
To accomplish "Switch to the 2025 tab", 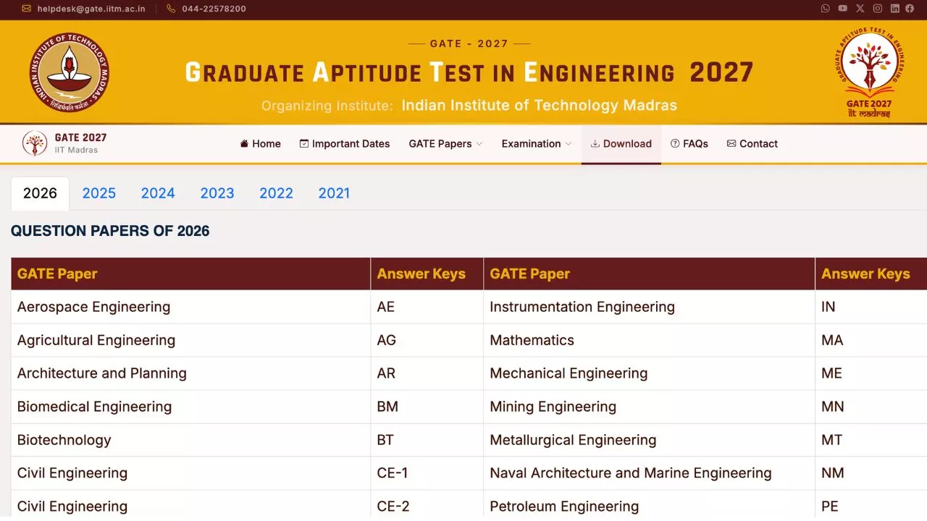I will tap(99, 193).
